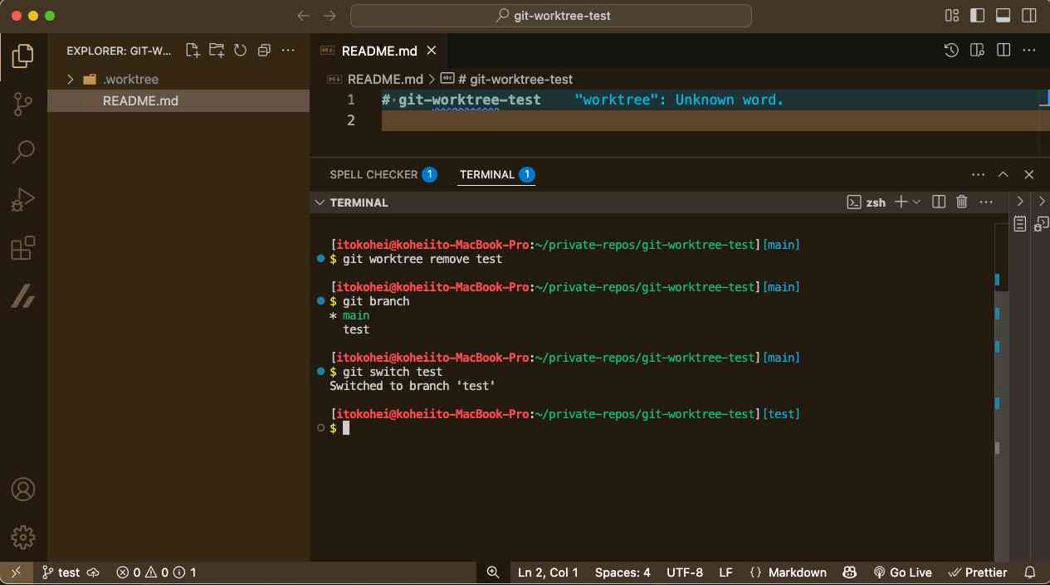The width and height of the screenshot is (1050, 585).
Task: Click the git-worktree-test command center search box
Action: coord(551,16)
